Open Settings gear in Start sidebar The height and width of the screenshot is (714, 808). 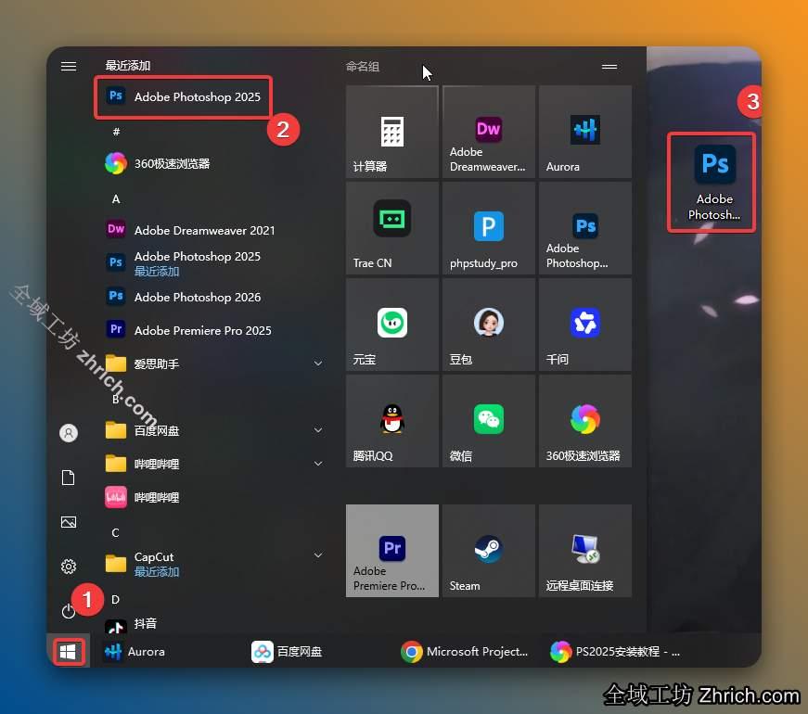[x=69, y=567]
